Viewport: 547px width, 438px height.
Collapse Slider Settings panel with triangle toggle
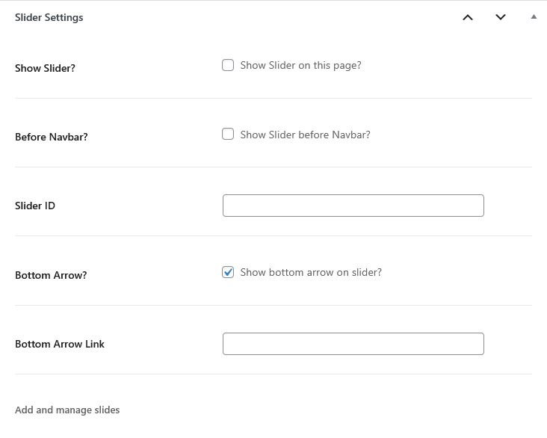tap(534, 16)
